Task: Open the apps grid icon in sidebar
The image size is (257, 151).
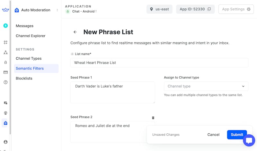Action: (x=5, y=42)
